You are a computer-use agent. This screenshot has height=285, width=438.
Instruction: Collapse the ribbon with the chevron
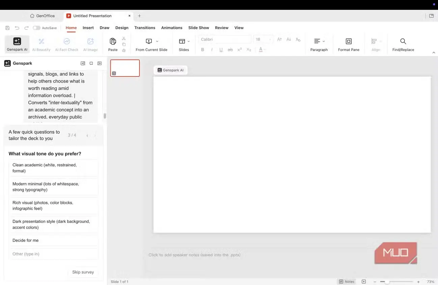[434, 52]
